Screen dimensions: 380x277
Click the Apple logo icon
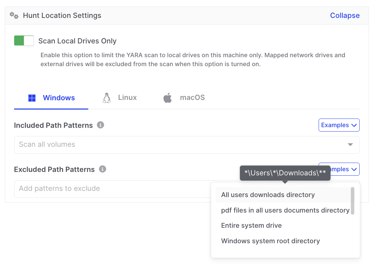(168, 98)
